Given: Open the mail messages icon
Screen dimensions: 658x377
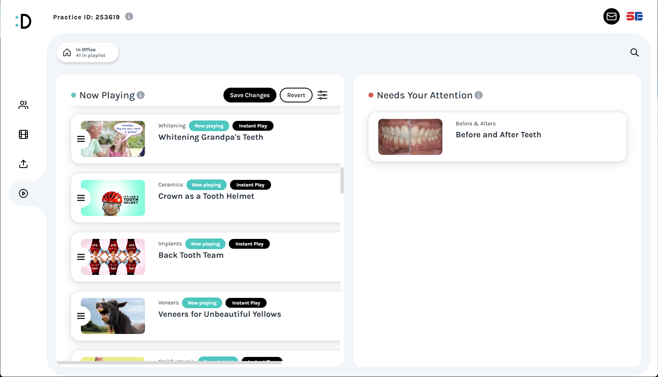Looking at the screenshot, I should 611,16.
